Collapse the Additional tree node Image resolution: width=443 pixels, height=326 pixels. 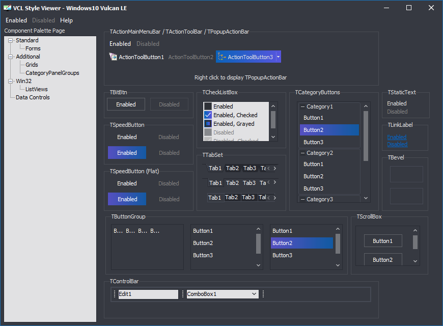tap(11, 57)
